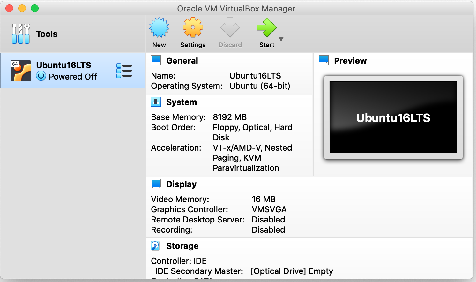
Task: Click the Storage section title
Action: [x=182, y=246]
